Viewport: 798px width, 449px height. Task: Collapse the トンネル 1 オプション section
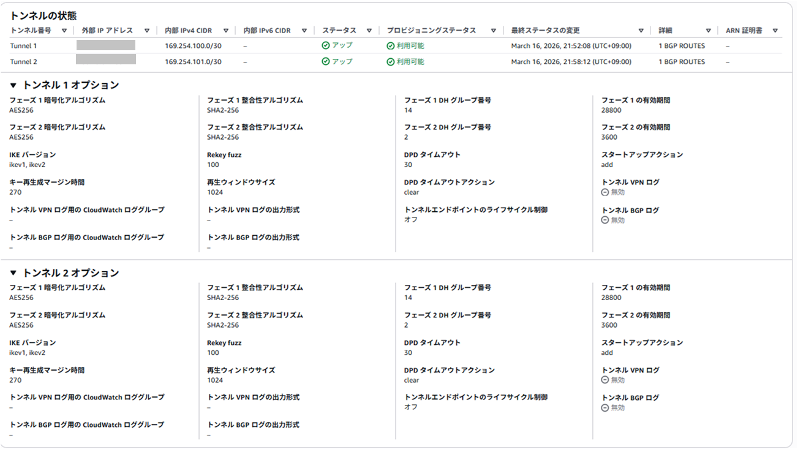tap(13, 86)
